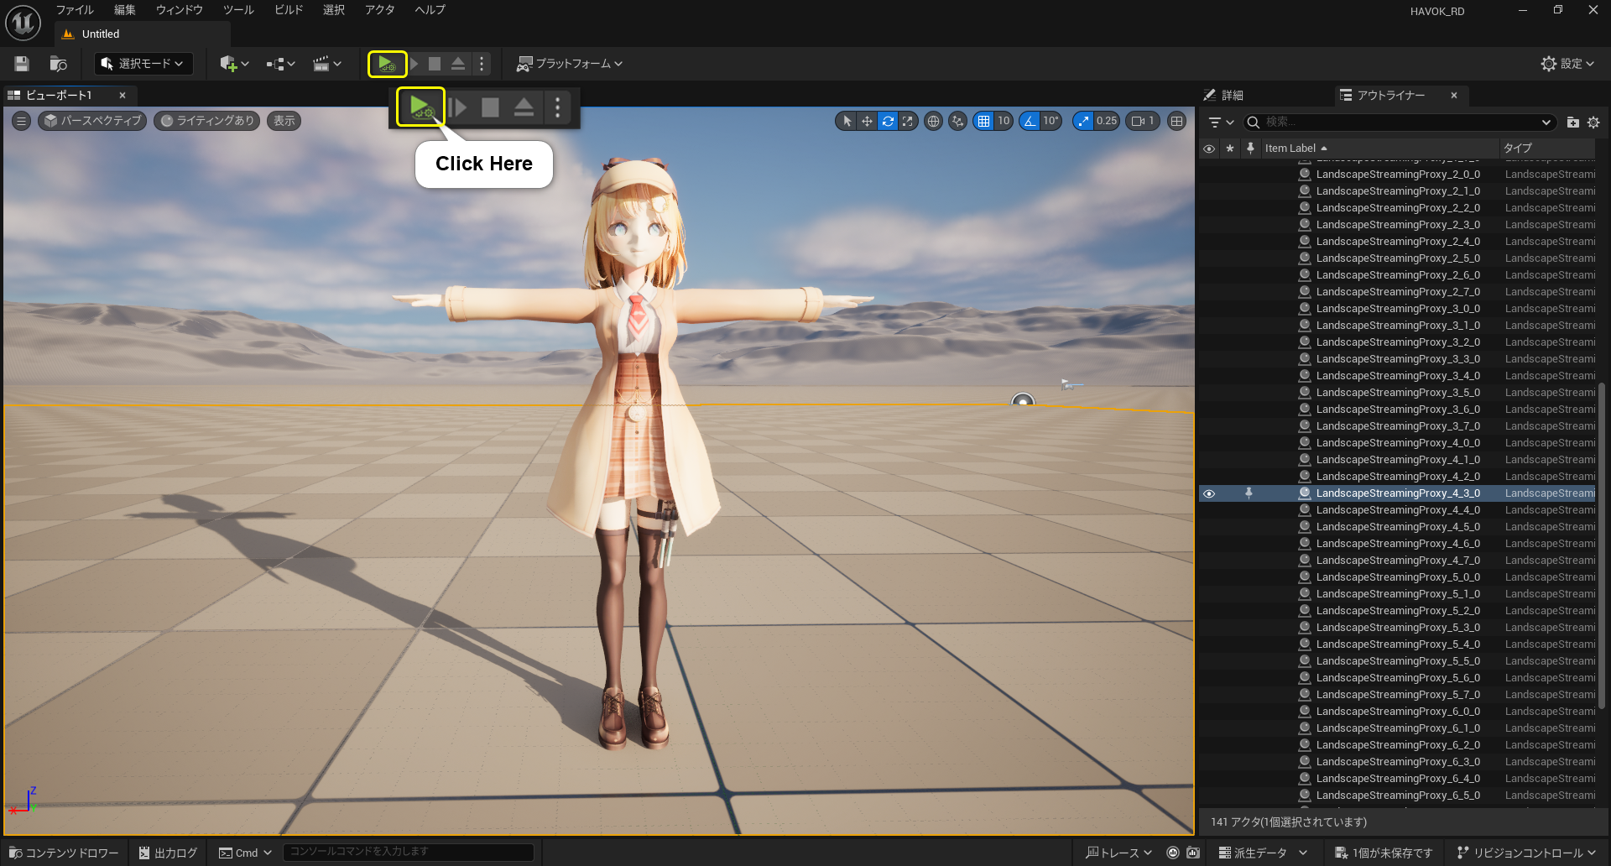1611x866 pixels.
Task: Close the アウトライナー tab
Action: (x=1454, y=96)
